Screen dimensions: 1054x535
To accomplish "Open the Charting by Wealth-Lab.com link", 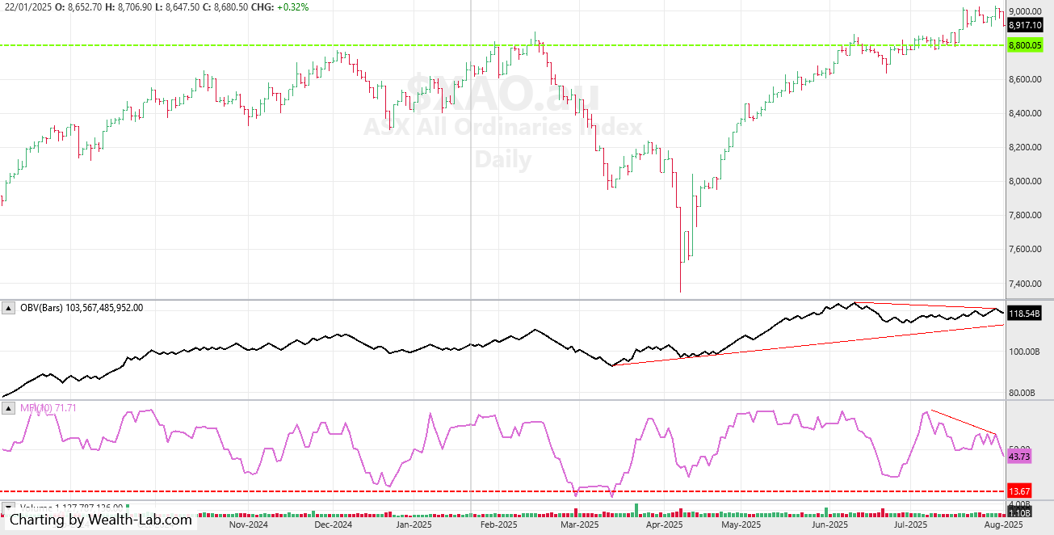I will coord(101,520).
